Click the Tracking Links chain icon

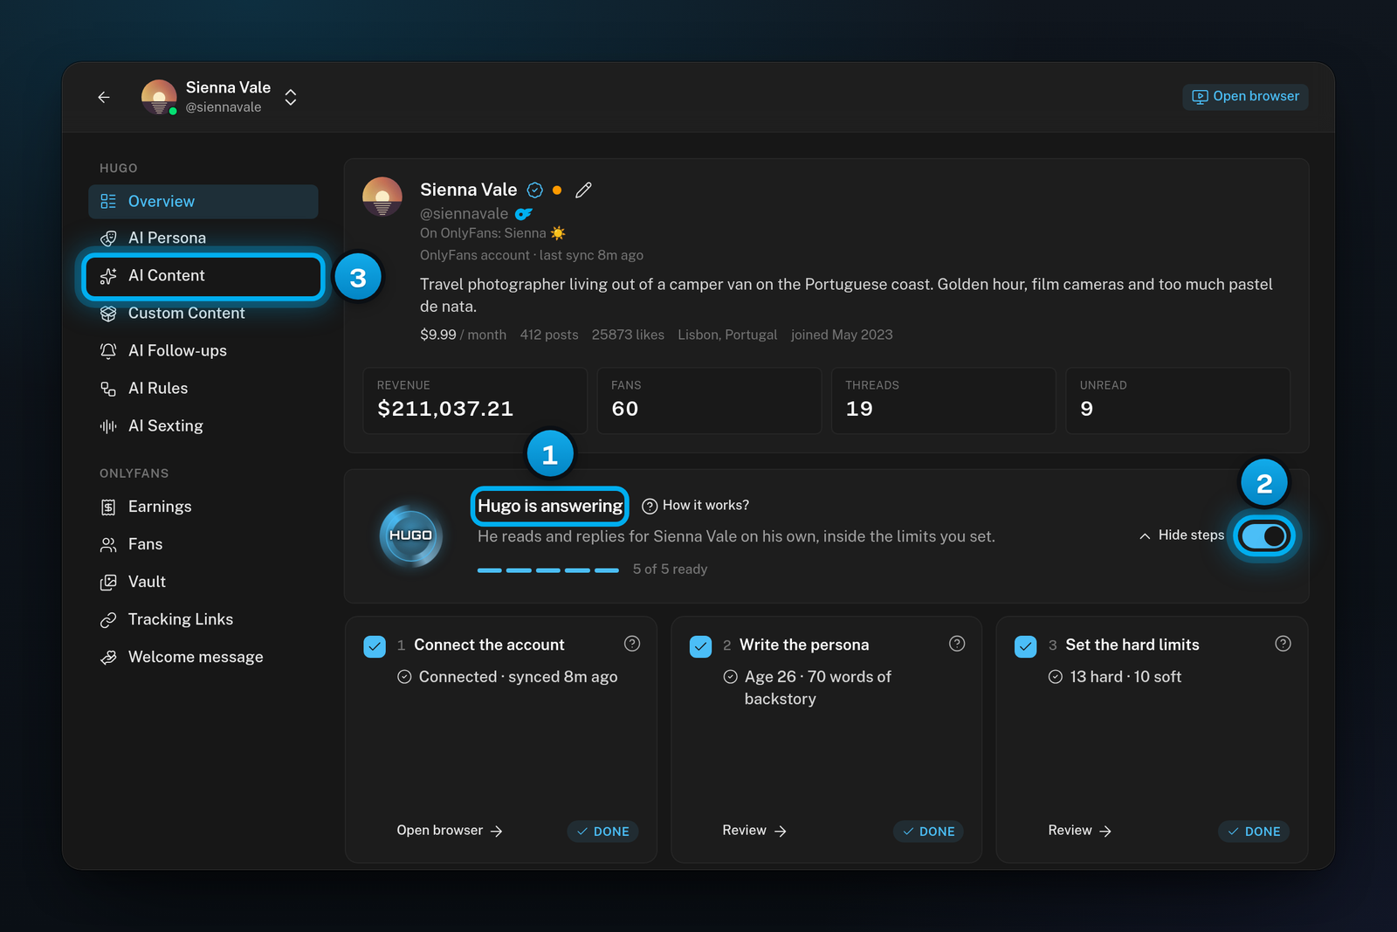tap(108, 619)
